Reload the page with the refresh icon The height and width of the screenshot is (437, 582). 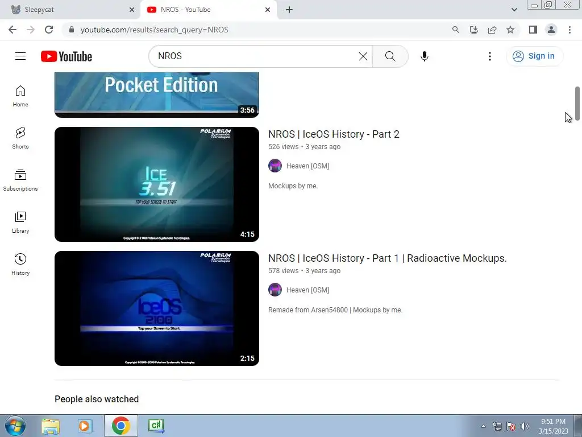[49, 30]
